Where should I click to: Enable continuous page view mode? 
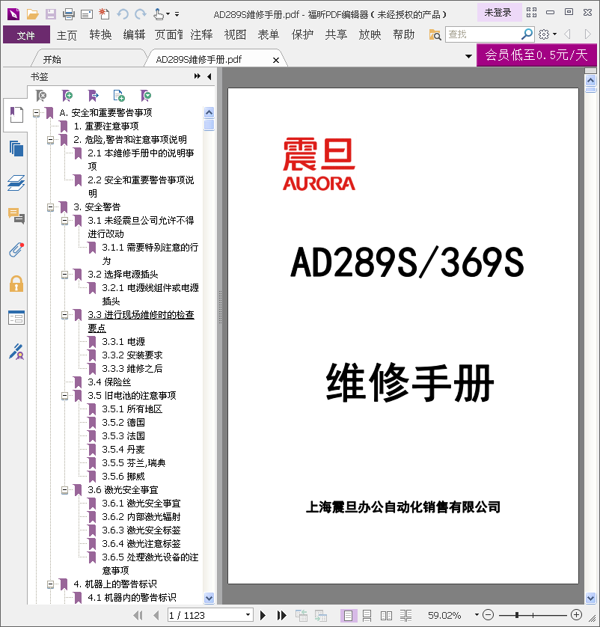(x=367, y=616)
